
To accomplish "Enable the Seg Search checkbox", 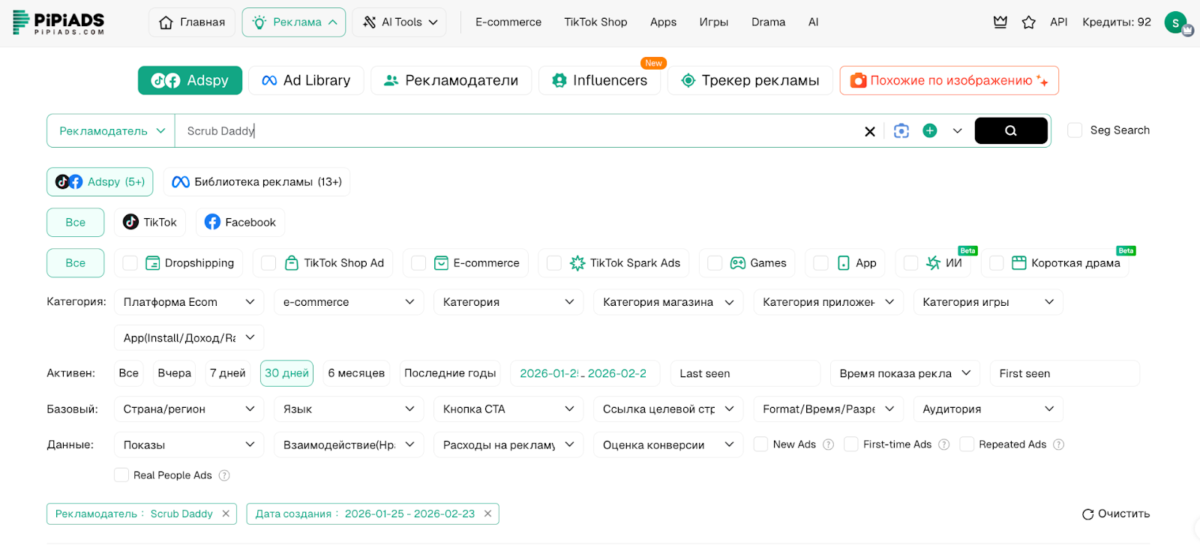I will [x=1075, y=130].
